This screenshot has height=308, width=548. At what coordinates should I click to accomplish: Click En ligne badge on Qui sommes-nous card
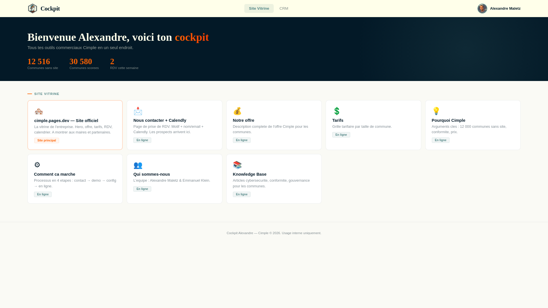(142, 189)
